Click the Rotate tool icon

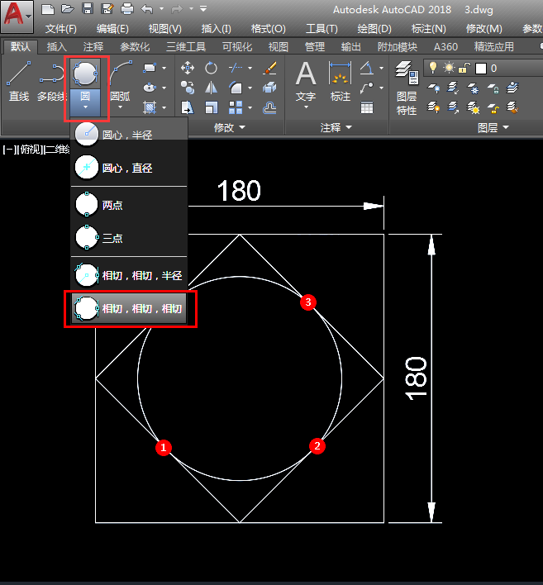(x=211, y=68)
